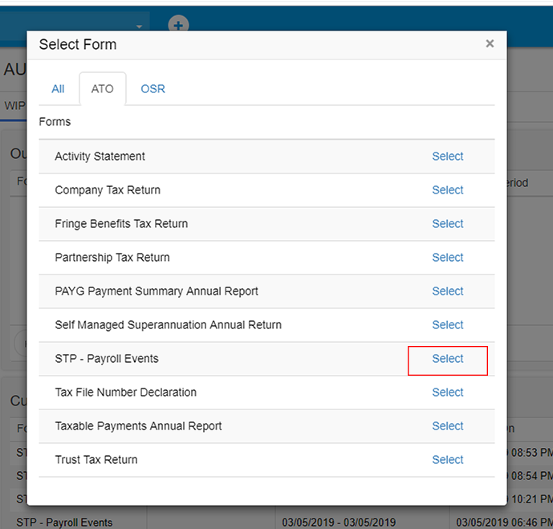Switch to the OSR tab
Viewport: 553px width, 529px height.
click(152, 89)
